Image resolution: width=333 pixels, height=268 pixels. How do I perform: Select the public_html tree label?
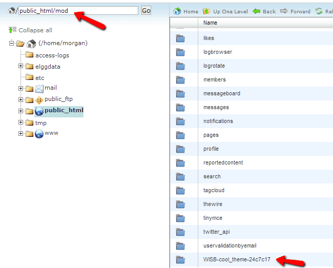tap(64, 110)
